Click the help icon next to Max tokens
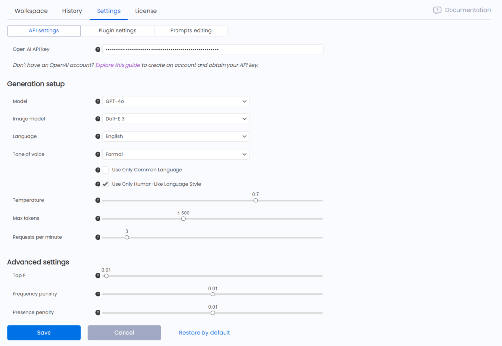The height and width of the screenshot is (346, 502). tap(98, 218)
